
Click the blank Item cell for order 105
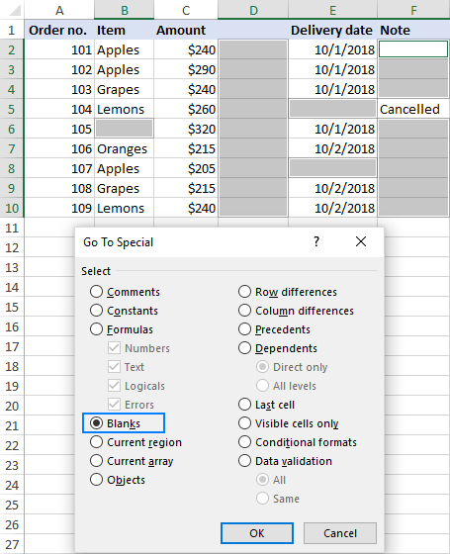coord(125,129)
